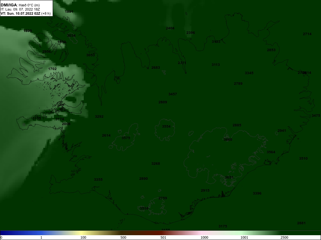Pick the map value 2809

click(x=163, y=102)
